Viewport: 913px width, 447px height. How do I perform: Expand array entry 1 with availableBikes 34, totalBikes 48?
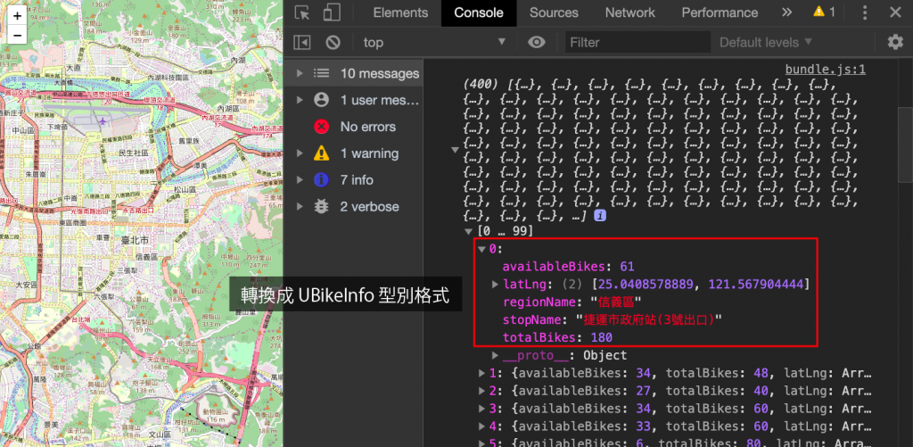click(x=482, y=373)
